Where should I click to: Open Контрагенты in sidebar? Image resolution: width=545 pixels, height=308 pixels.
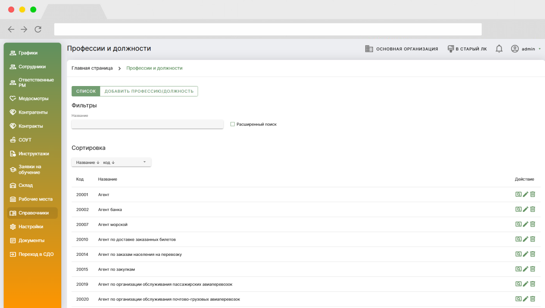[x=32, y=112]
